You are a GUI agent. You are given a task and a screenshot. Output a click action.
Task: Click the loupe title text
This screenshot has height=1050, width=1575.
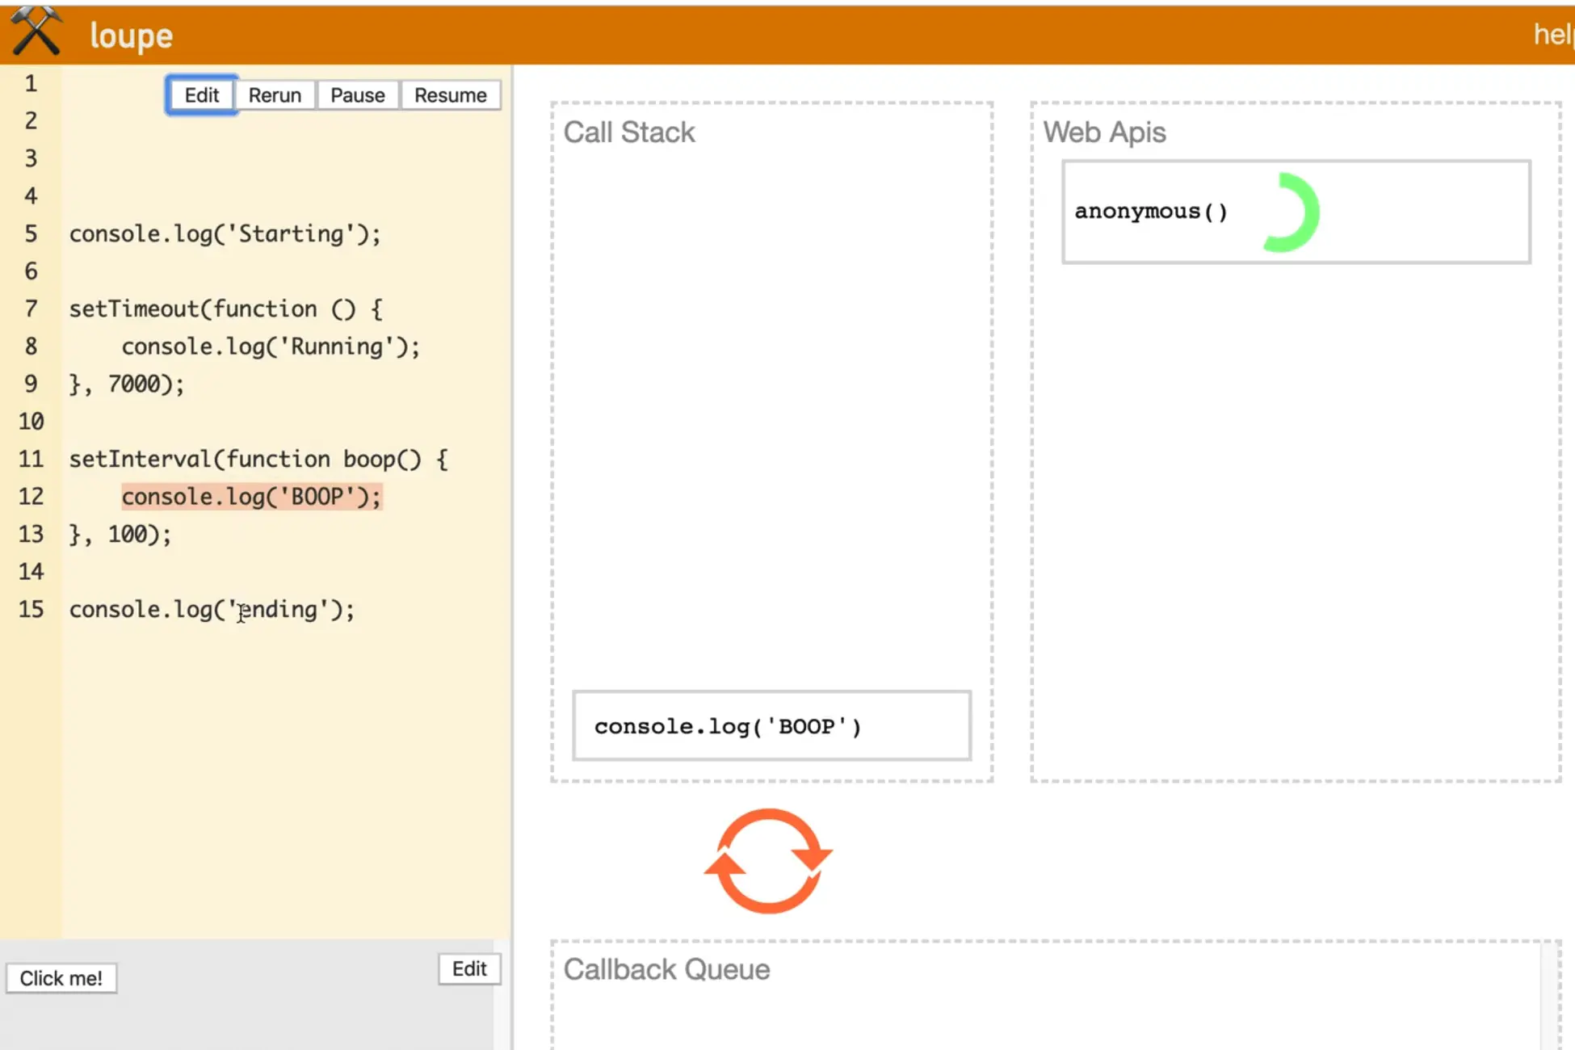131,36
